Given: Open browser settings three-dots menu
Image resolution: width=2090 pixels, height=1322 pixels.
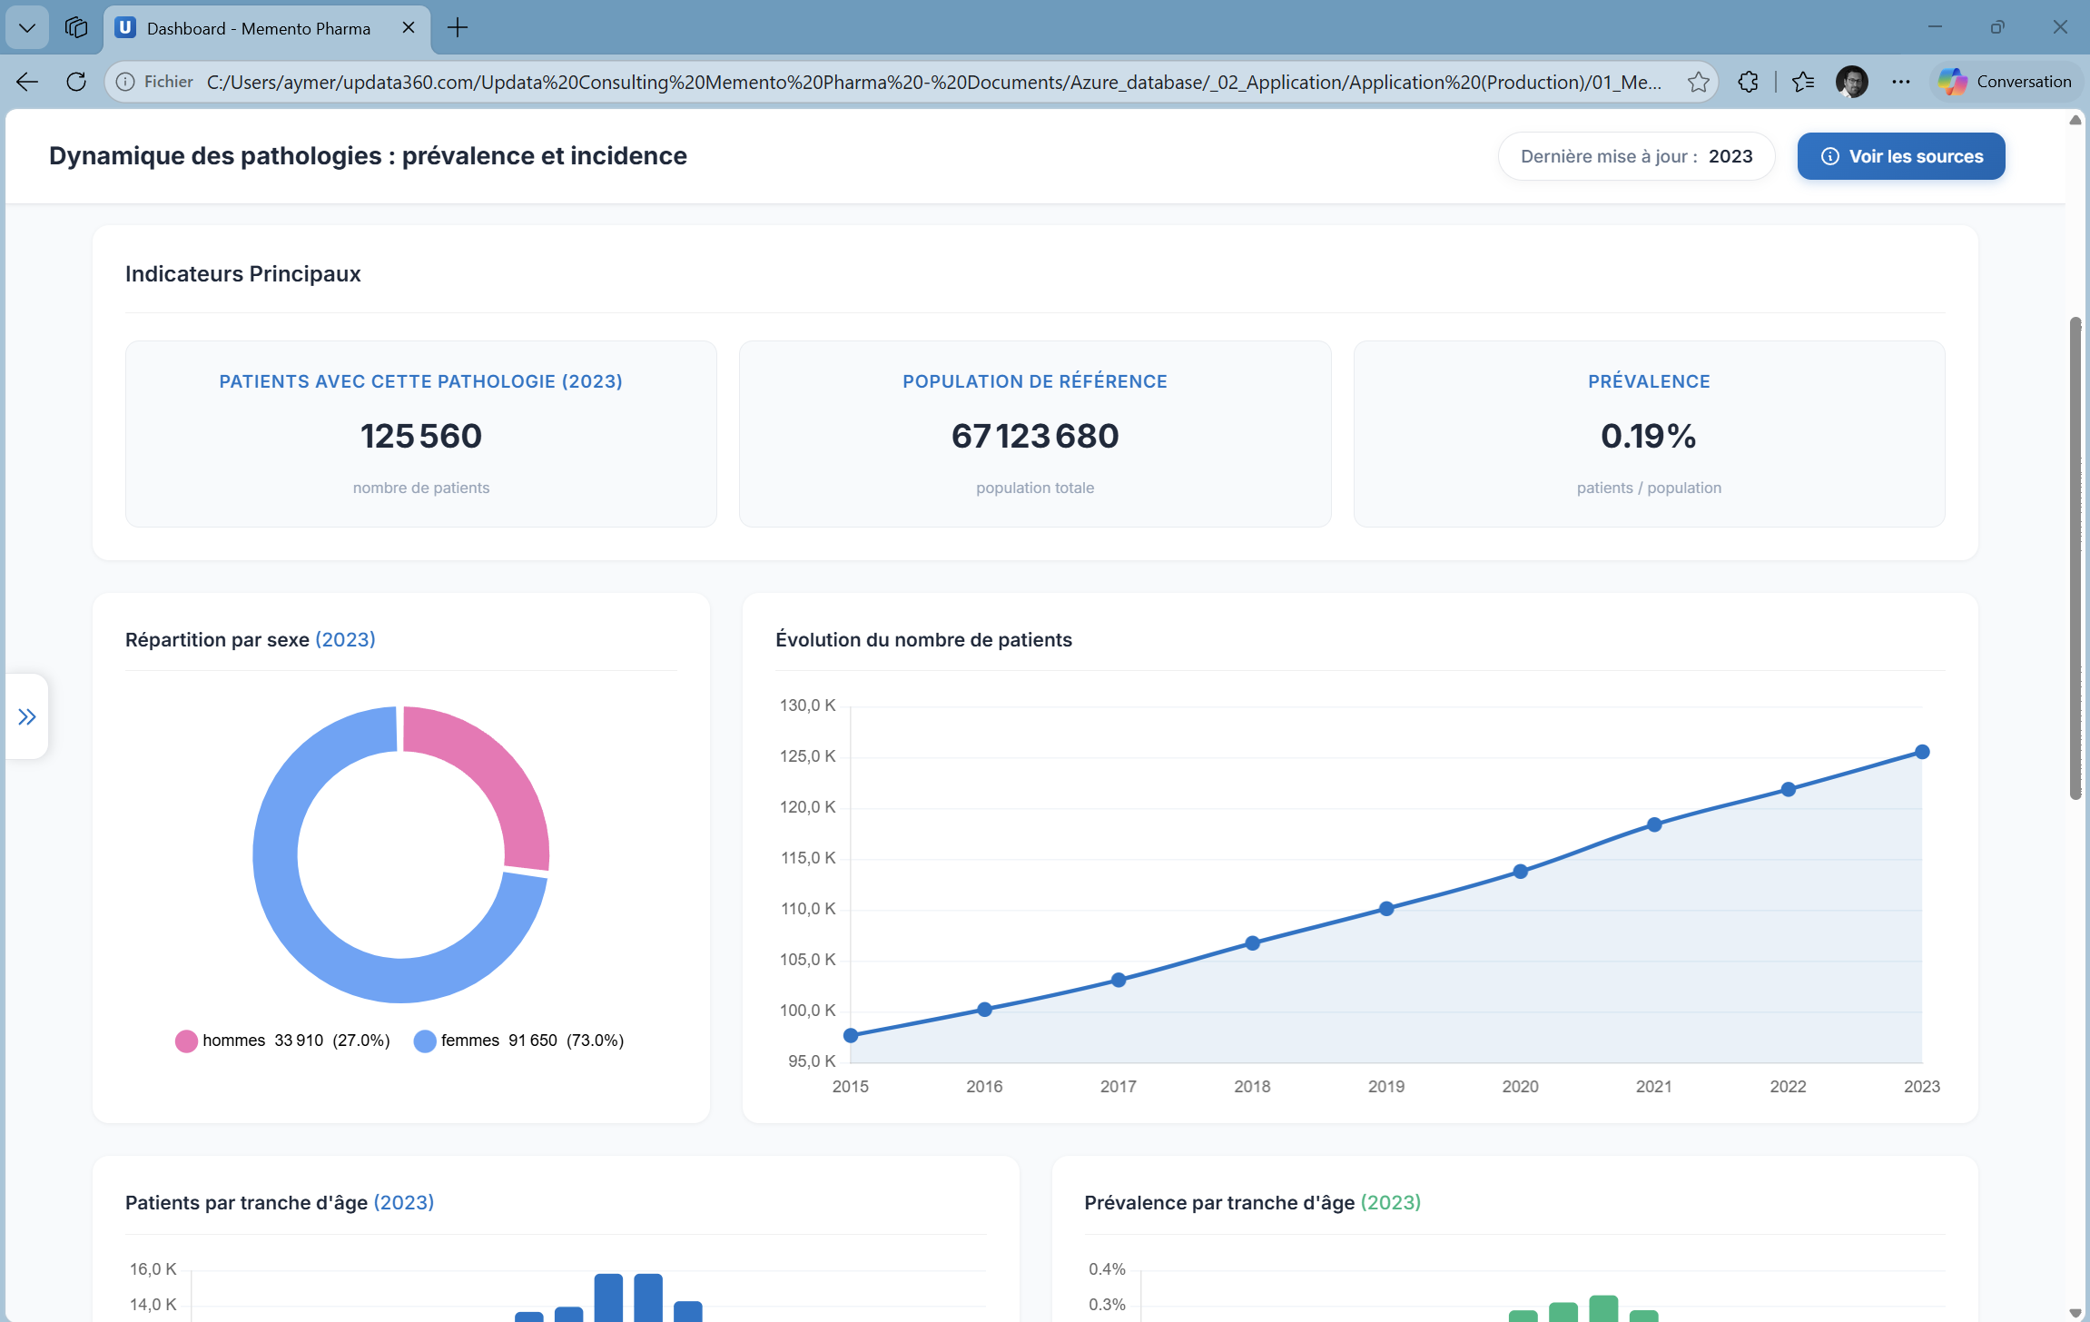Looking at the screenshot, I should pos(1900,82).
